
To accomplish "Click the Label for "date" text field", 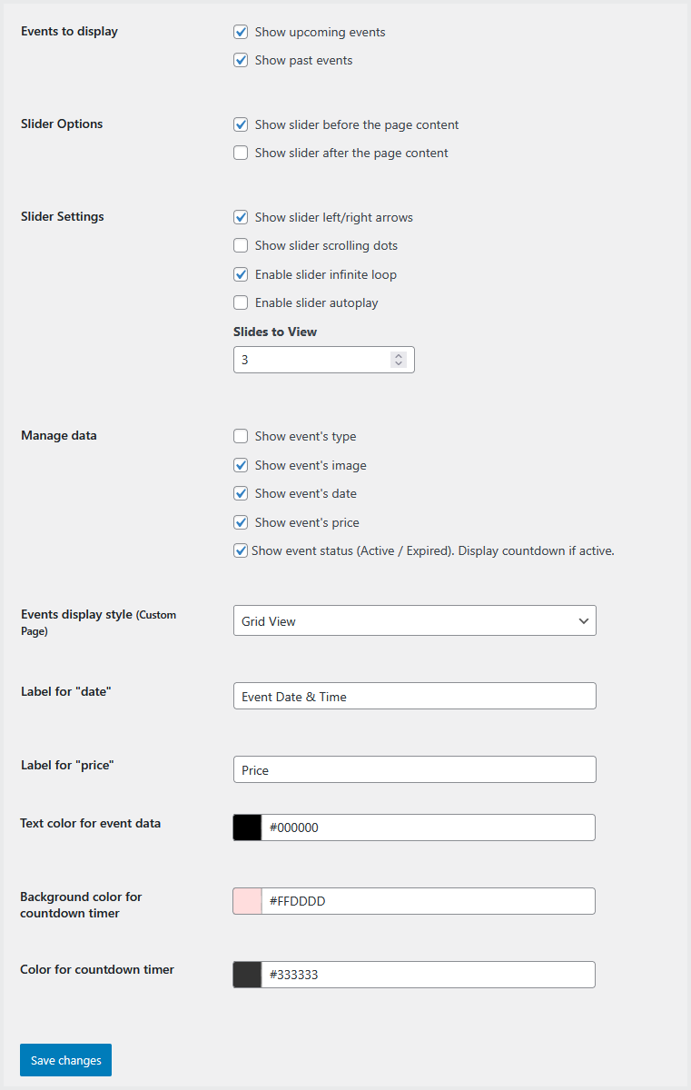I will click(x=414, y=697).
